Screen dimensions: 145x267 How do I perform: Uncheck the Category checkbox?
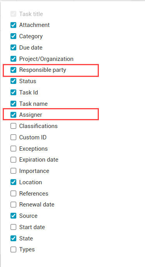click(x=13, y=36)
